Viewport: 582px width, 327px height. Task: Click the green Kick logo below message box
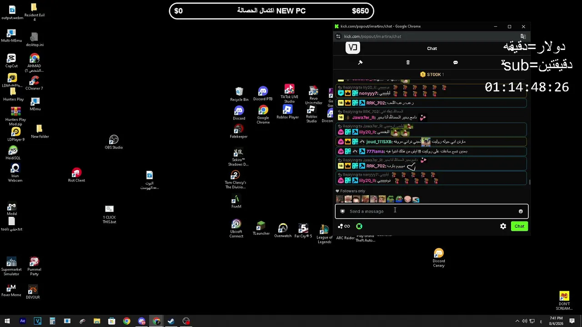[359, 226]
